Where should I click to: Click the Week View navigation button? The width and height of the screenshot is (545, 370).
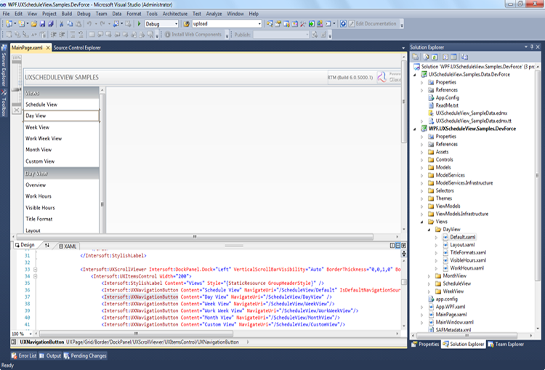pos(62,127)
